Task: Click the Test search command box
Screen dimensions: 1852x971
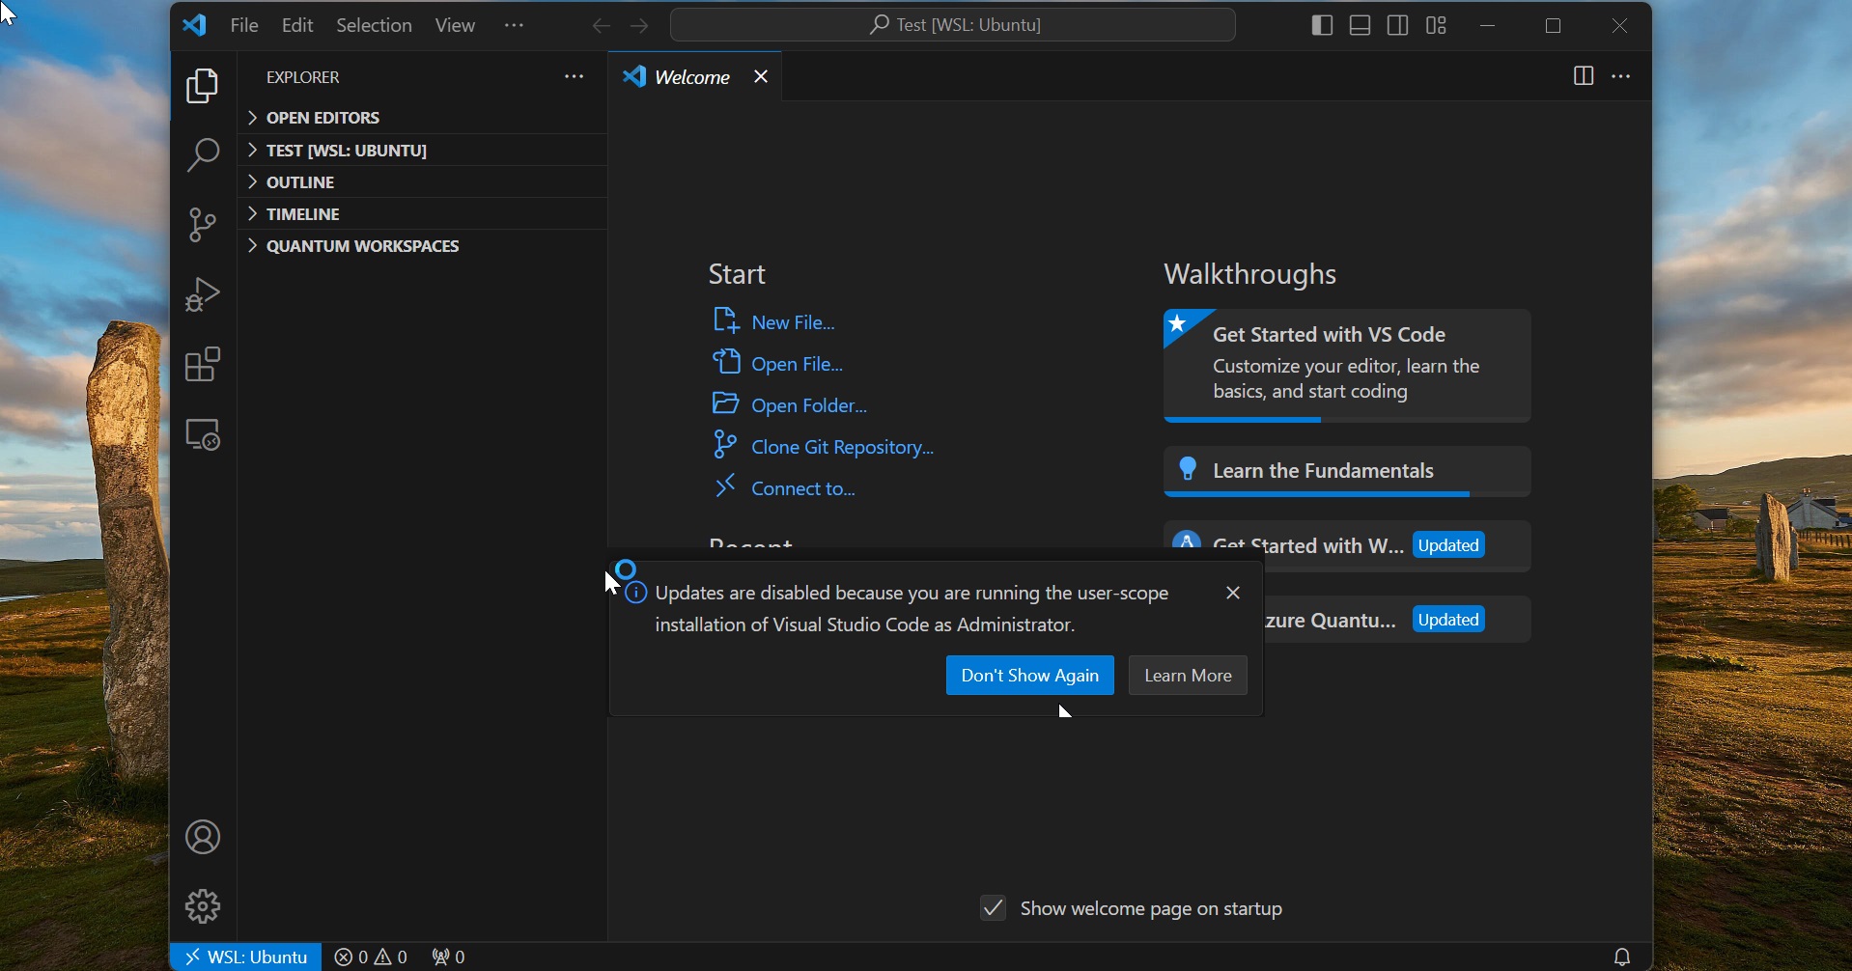Action: pyautogui.click(x=955, y=24)
